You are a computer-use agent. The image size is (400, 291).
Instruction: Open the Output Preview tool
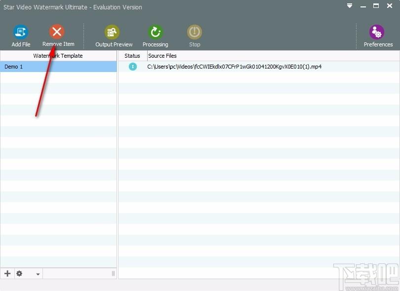point(112,32)
